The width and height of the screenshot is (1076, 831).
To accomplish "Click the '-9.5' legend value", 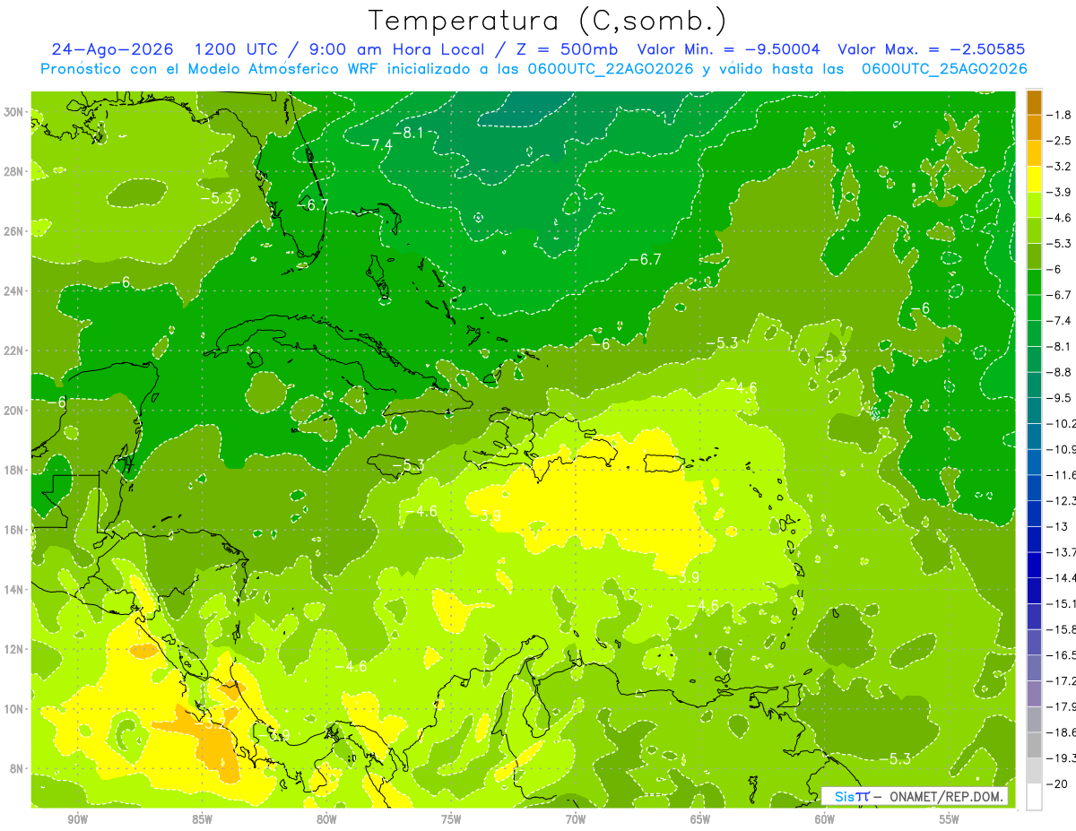I will [1059, 398].
